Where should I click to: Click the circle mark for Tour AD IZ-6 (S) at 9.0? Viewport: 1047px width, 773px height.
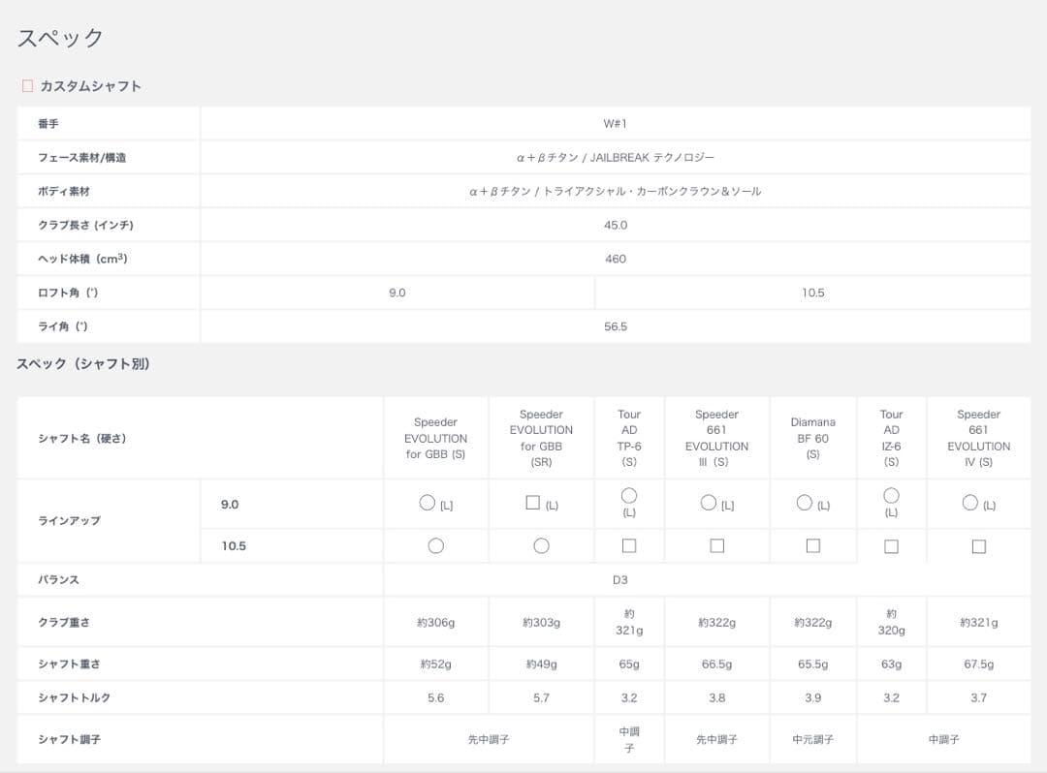coord(891,496)
